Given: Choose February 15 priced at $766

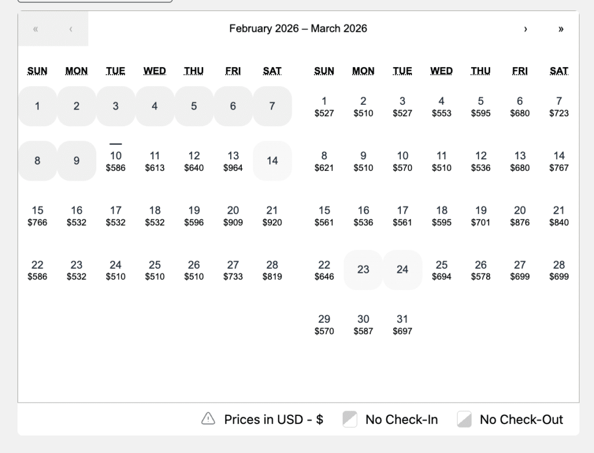Looking at the screenshot, I should point(38,215).
